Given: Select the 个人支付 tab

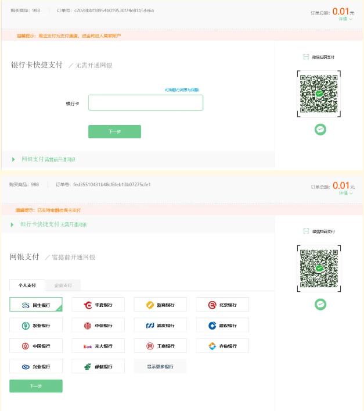Looking at the screenshot, I should [27, 285].
